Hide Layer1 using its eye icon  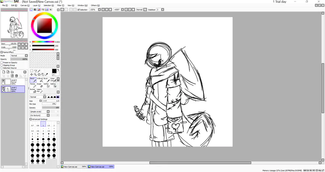[3, 88]
